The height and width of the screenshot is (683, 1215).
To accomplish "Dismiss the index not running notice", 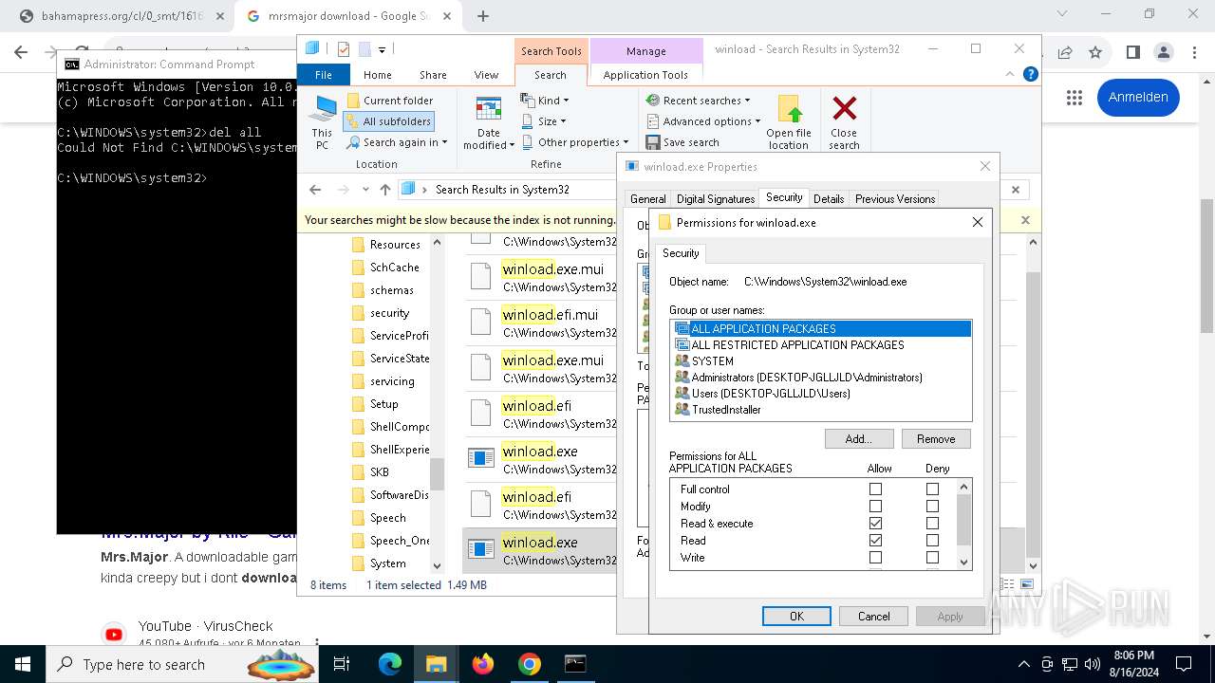I will (x=1025, y=220).
